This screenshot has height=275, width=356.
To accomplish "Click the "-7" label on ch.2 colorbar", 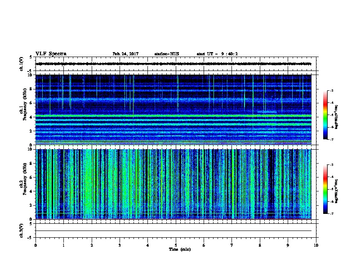I will tap(332, 213).
